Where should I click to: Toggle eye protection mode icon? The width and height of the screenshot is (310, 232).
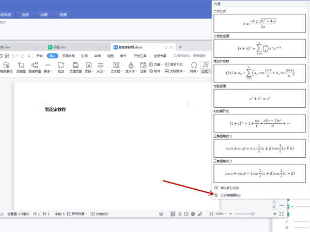161,214
